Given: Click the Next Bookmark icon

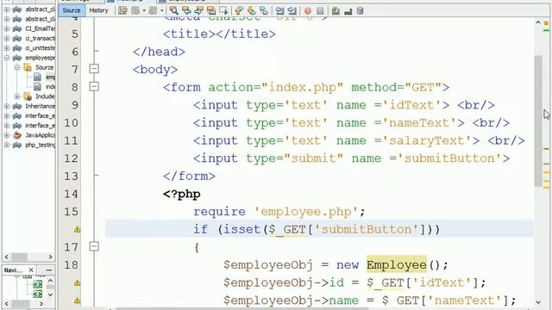Looking at the screenshot, I should [251, 10].
